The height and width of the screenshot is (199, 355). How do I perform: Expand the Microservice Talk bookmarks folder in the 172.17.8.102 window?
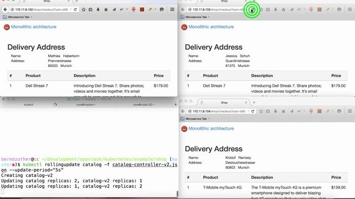(x=17, y=17)
